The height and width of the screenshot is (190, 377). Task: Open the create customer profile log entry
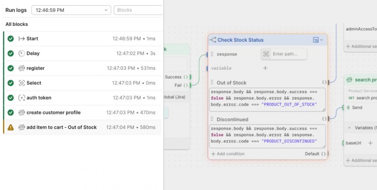pos(82,113)
